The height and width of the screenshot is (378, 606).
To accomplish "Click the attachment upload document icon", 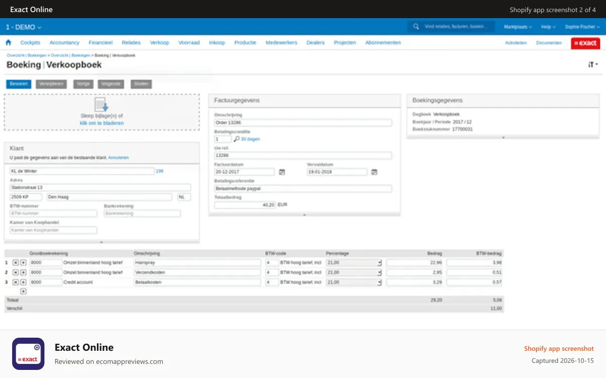I will click(x=102, y=105).
